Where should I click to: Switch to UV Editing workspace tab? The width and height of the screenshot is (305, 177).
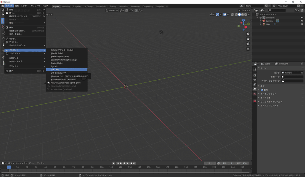pyautogui.click(x=88, y=6)
